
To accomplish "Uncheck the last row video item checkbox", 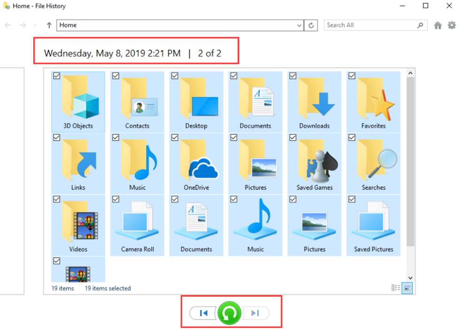I will (x=57, y=261).
